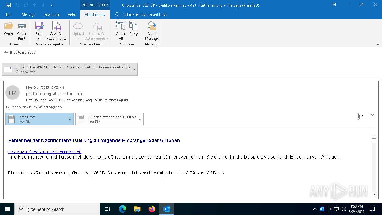Go back via Back to message

pos(20,53)
